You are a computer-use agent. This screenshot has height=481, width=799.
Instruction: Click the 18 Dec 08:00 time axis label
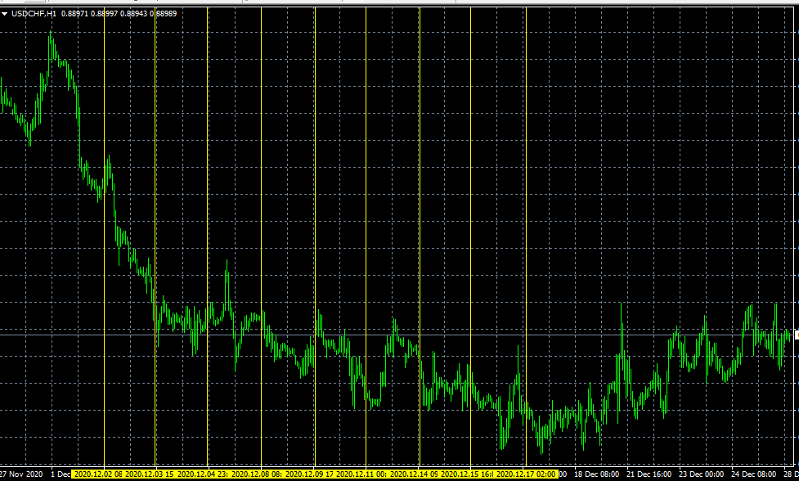coord(597,474)
